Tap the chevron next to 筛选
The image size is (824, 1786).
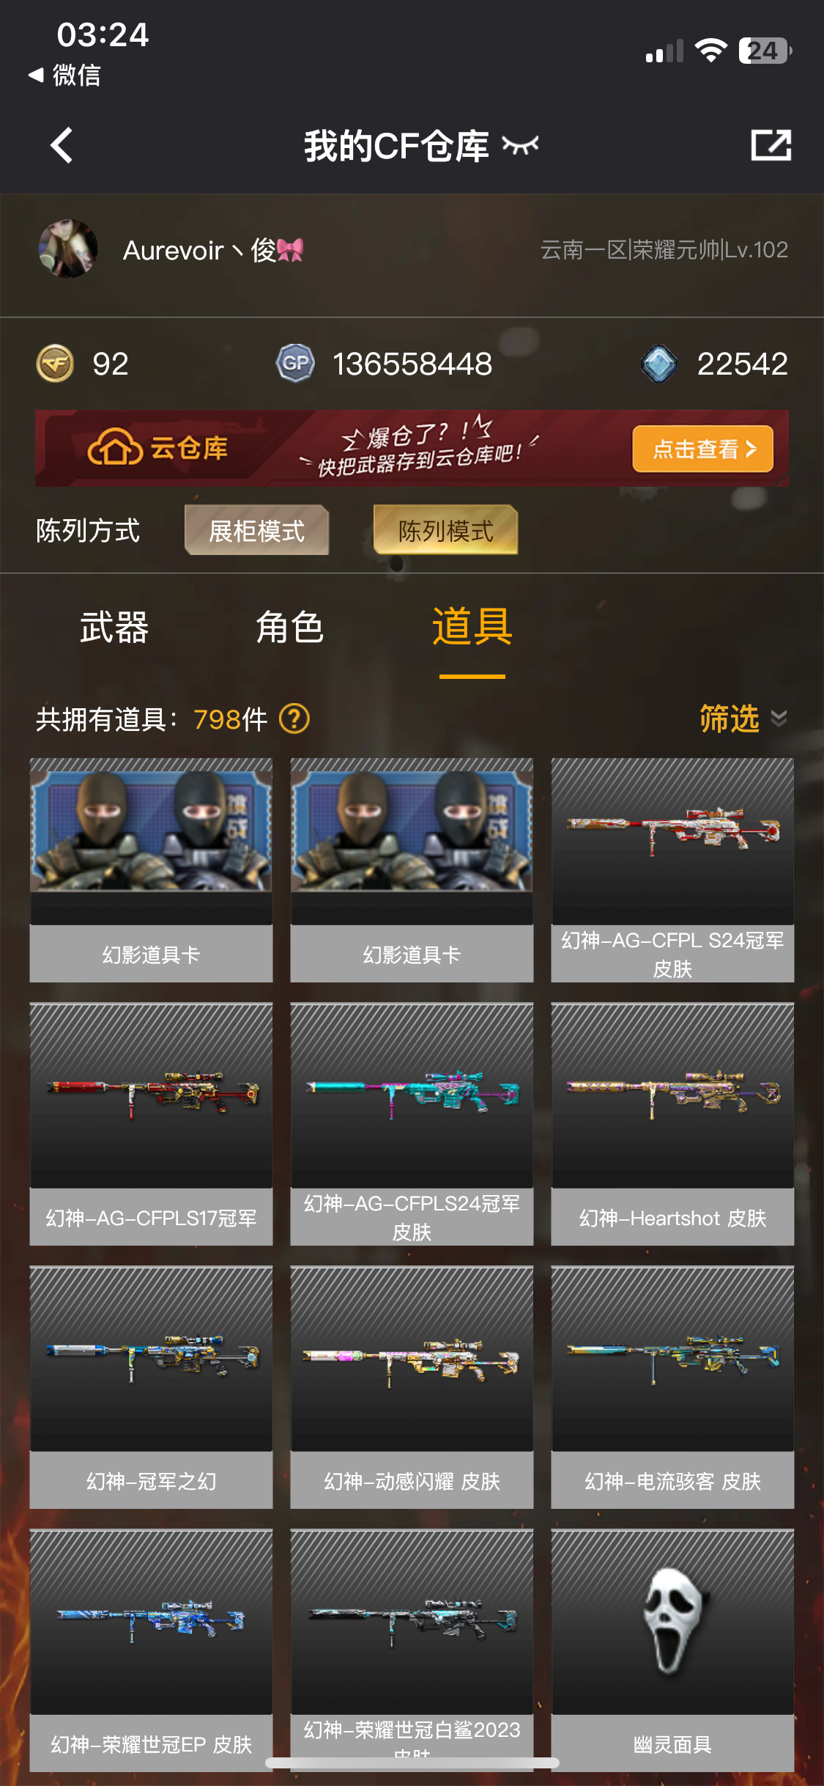(779, 719)
